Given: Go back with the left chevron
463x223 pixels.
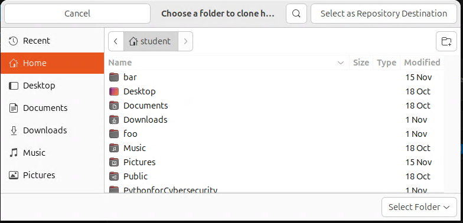Looking at the screenshot, I should point(116,41).
